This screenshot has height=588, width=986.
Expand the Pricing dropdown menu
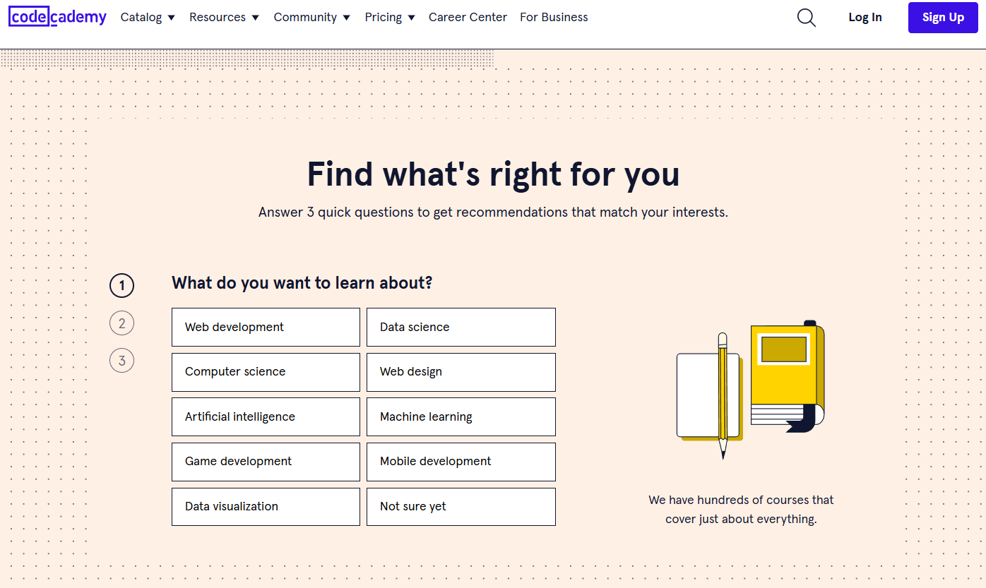click(x=390, y=17)
